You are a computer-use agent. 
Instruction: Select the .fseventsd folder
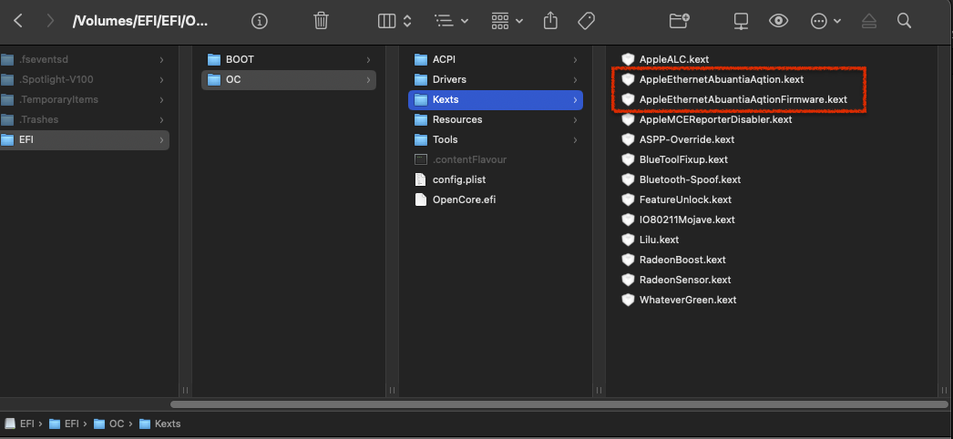(x=84, y=59)
